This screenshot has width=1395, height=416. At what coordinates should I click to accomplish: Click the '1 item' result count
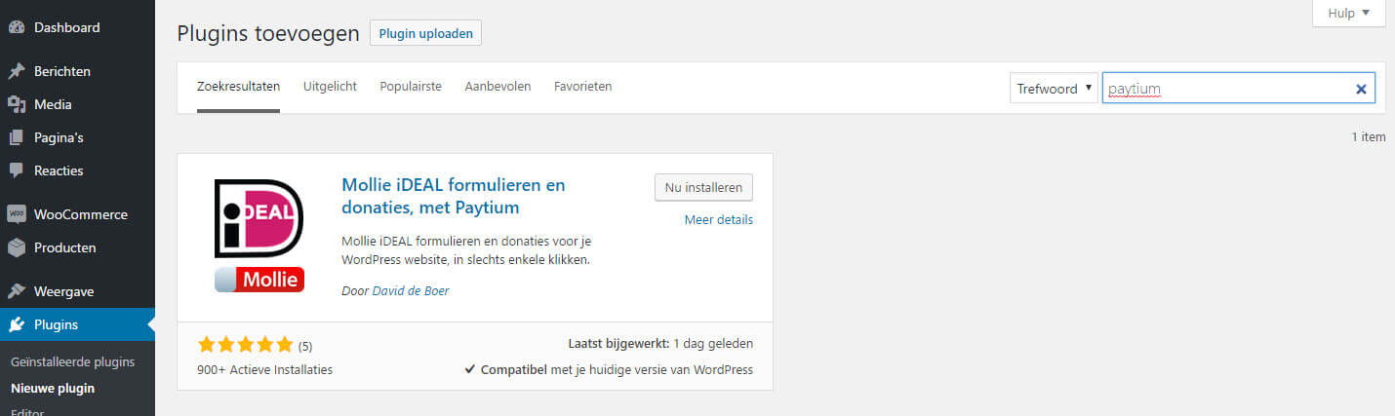point(1369,137)
